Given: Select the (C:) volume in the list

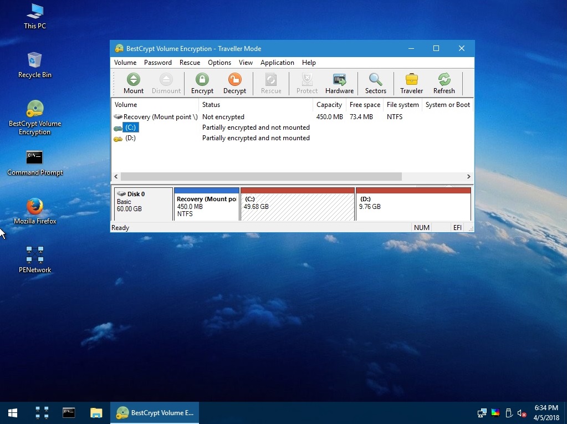Looking at the screenshot, I should click(130, 127).
